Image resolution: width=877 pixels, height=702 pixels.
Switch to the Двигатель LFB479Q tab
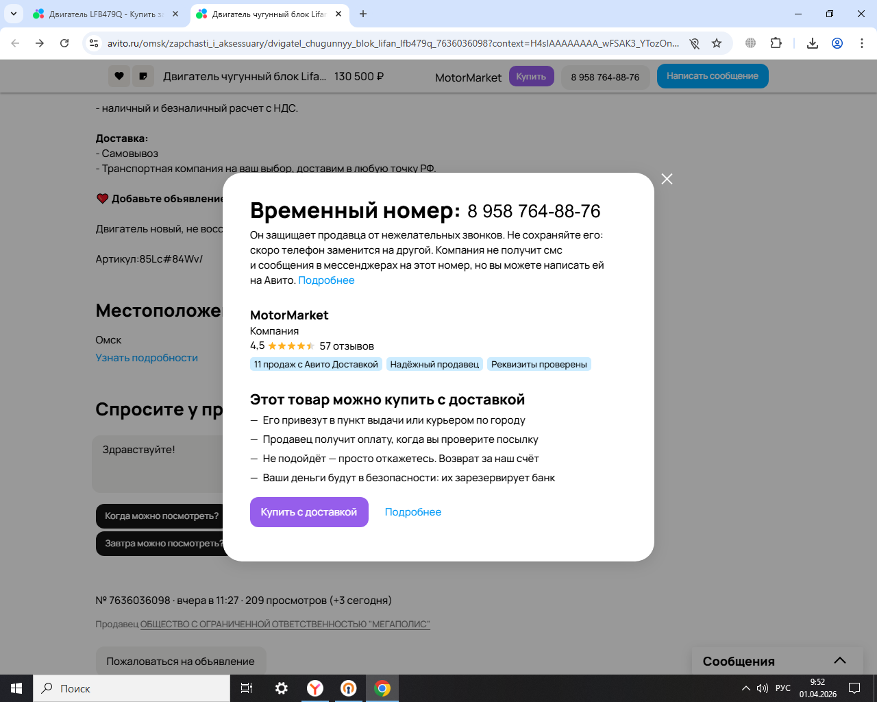[105, 14]
